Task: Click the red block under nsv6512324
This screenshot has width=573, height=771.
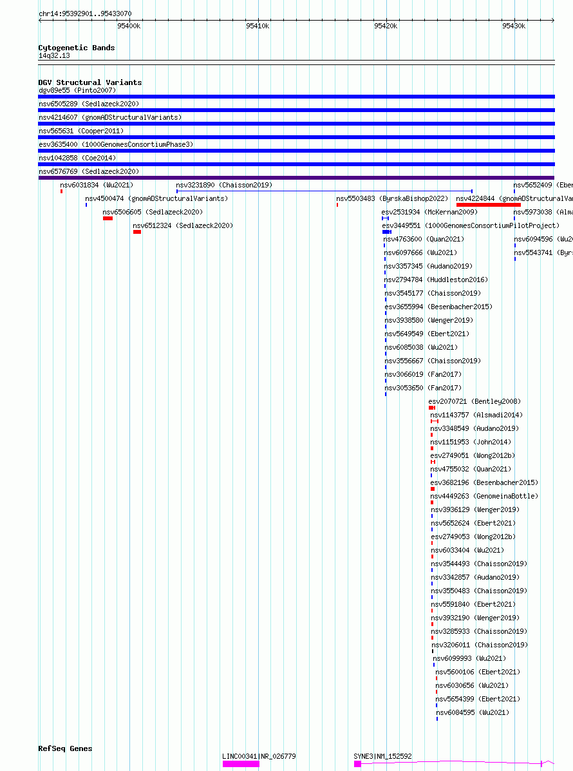Action: 137,232
